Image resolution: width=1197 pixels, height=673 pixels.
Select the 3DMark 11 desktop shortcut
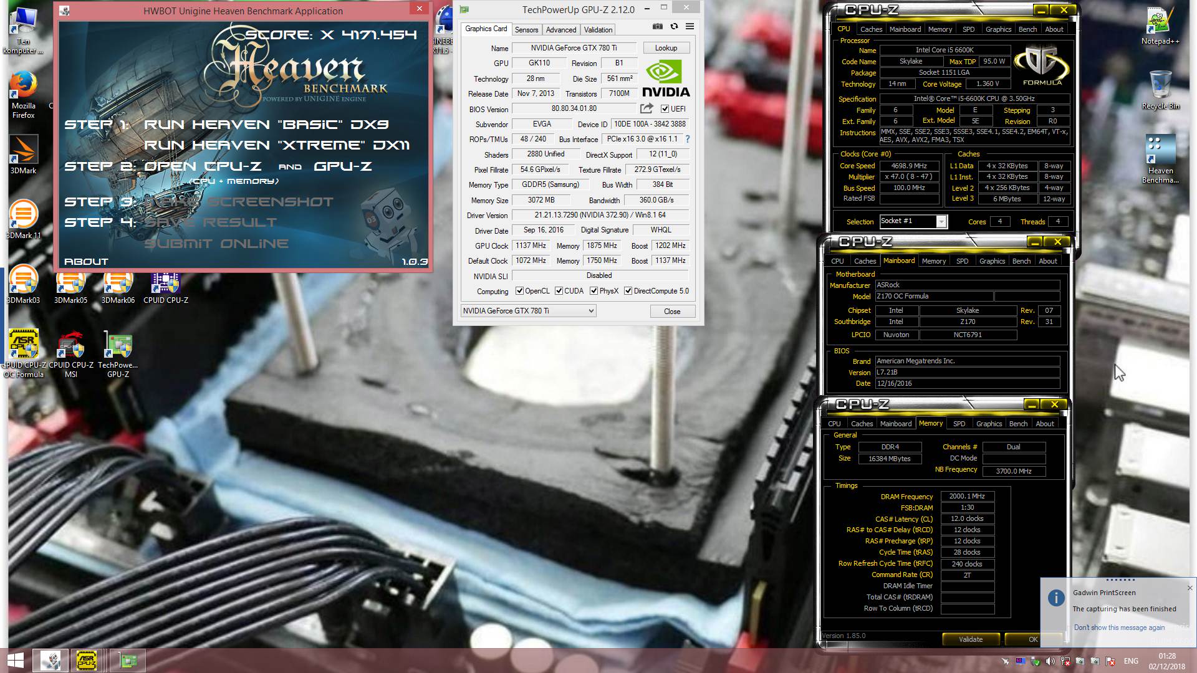(x=23, y=219)
